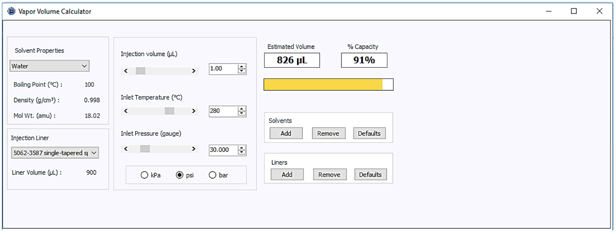Add a new liner
The height and width of the screenshot is (234, 616).
[287, 175]
